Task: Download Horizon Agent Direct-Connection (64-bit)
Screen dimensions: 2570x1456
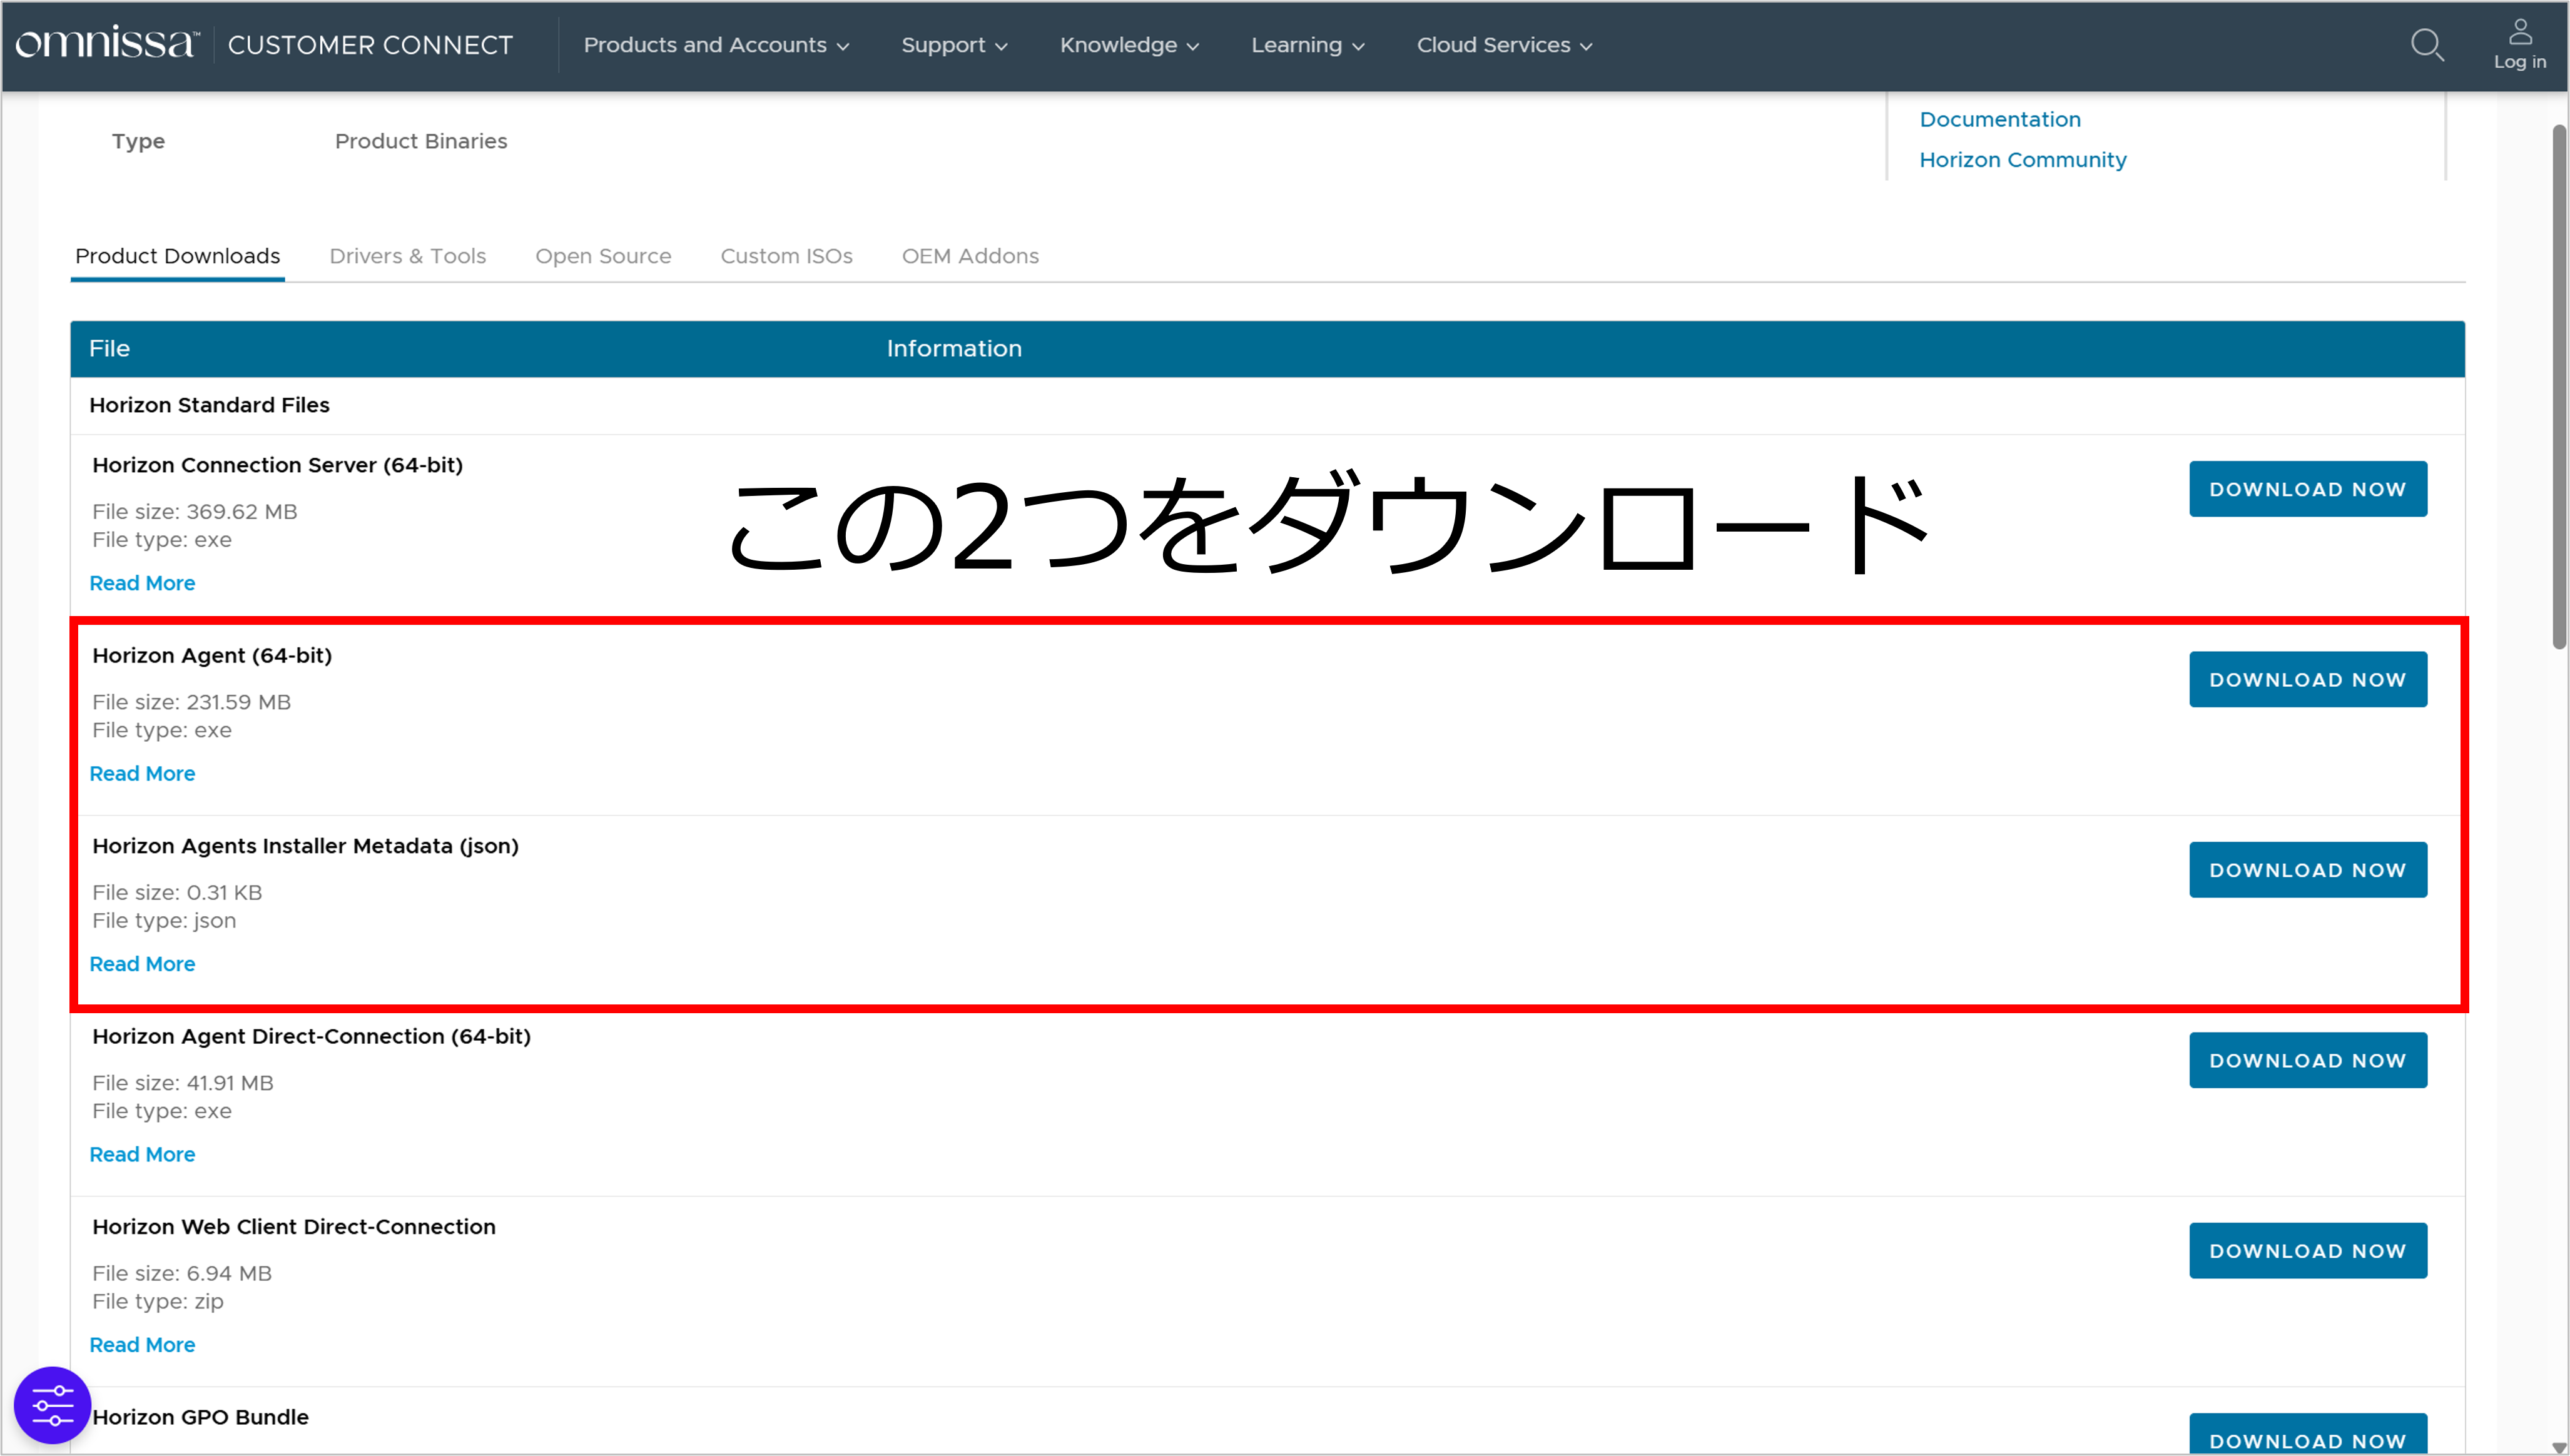Action: click(x=2307, y=1060)
